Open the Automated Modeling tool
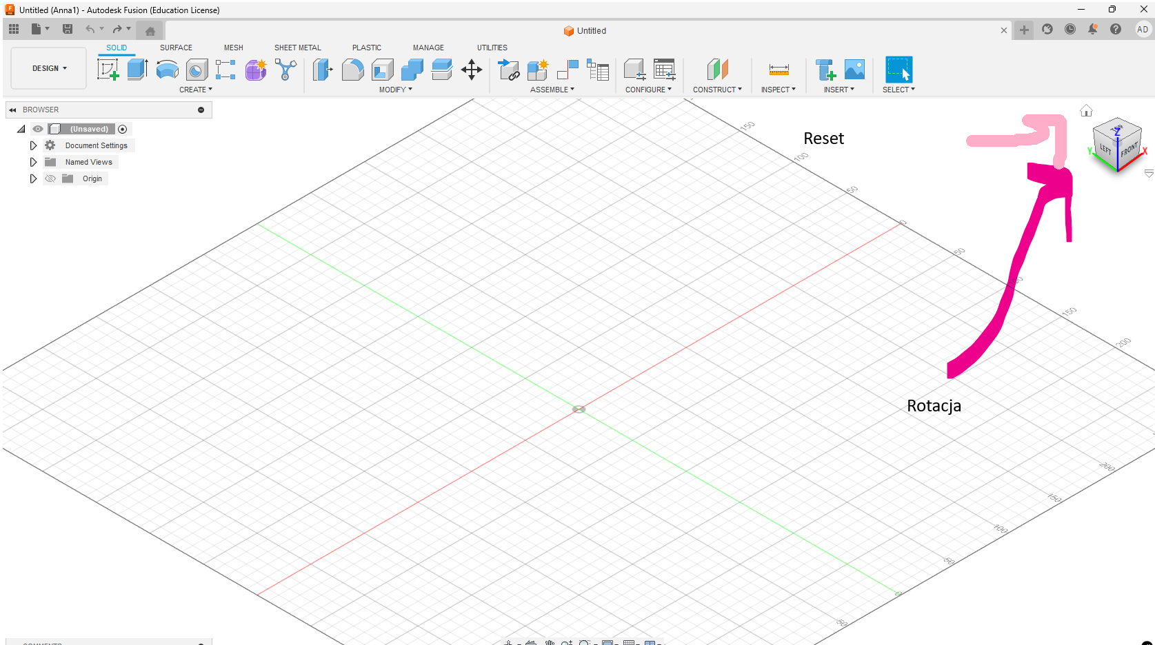Viewport: 1155px width, 645px height. click(285, 70)
